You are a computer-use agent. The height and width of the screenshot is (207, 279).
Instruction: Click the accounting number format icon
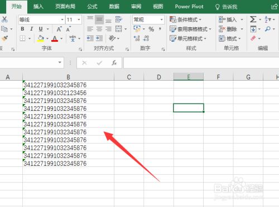click(x=137, y=29)
